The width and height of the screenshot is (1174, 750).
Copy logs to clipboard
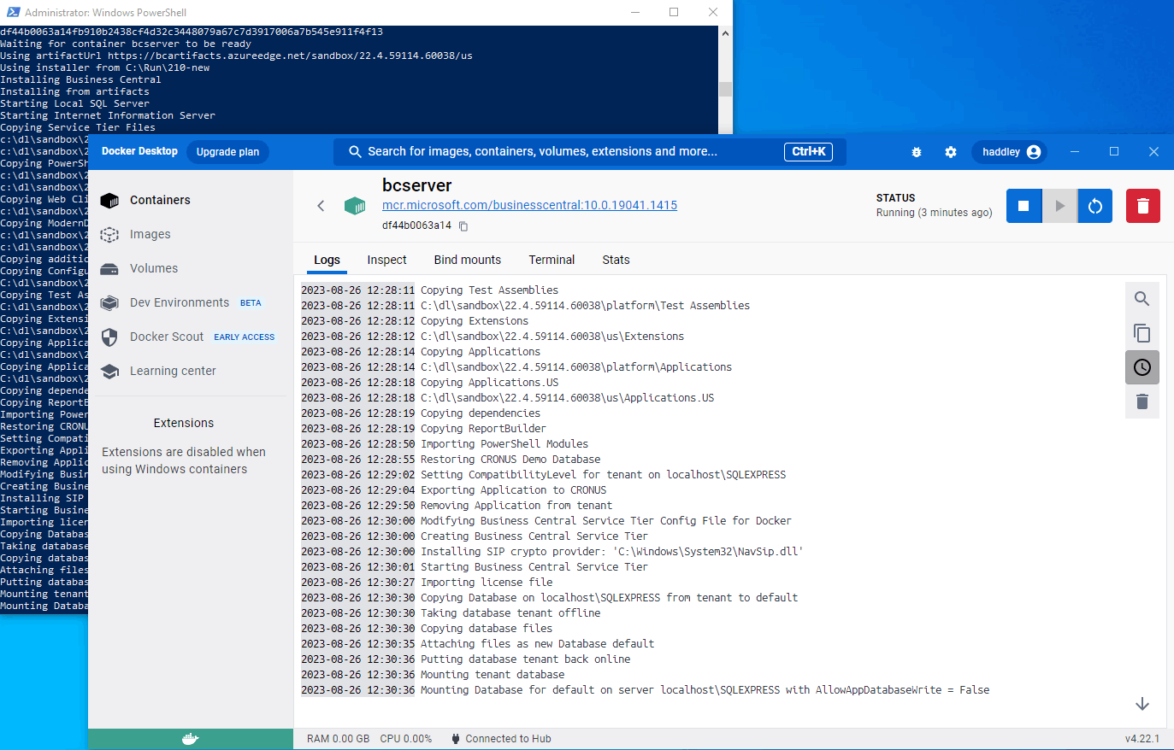point(1142,333)
